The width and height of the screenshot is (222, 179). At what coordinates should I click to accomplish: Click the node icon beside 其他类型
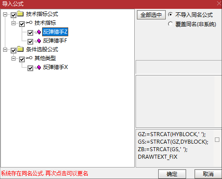point(29,58)
